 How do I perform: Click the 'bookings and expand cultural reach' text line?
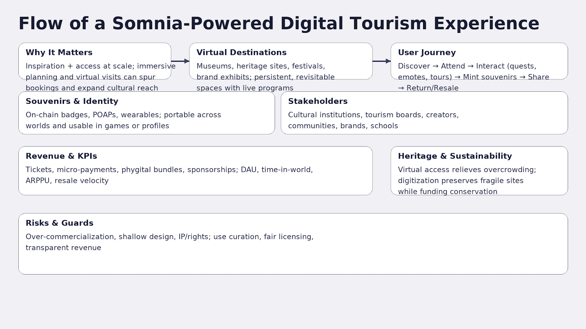coord(92,88)
